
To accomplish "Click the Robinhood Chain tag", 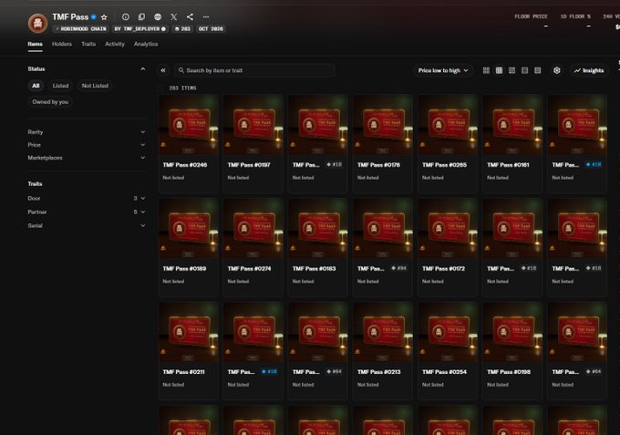I will coord(80,29).
